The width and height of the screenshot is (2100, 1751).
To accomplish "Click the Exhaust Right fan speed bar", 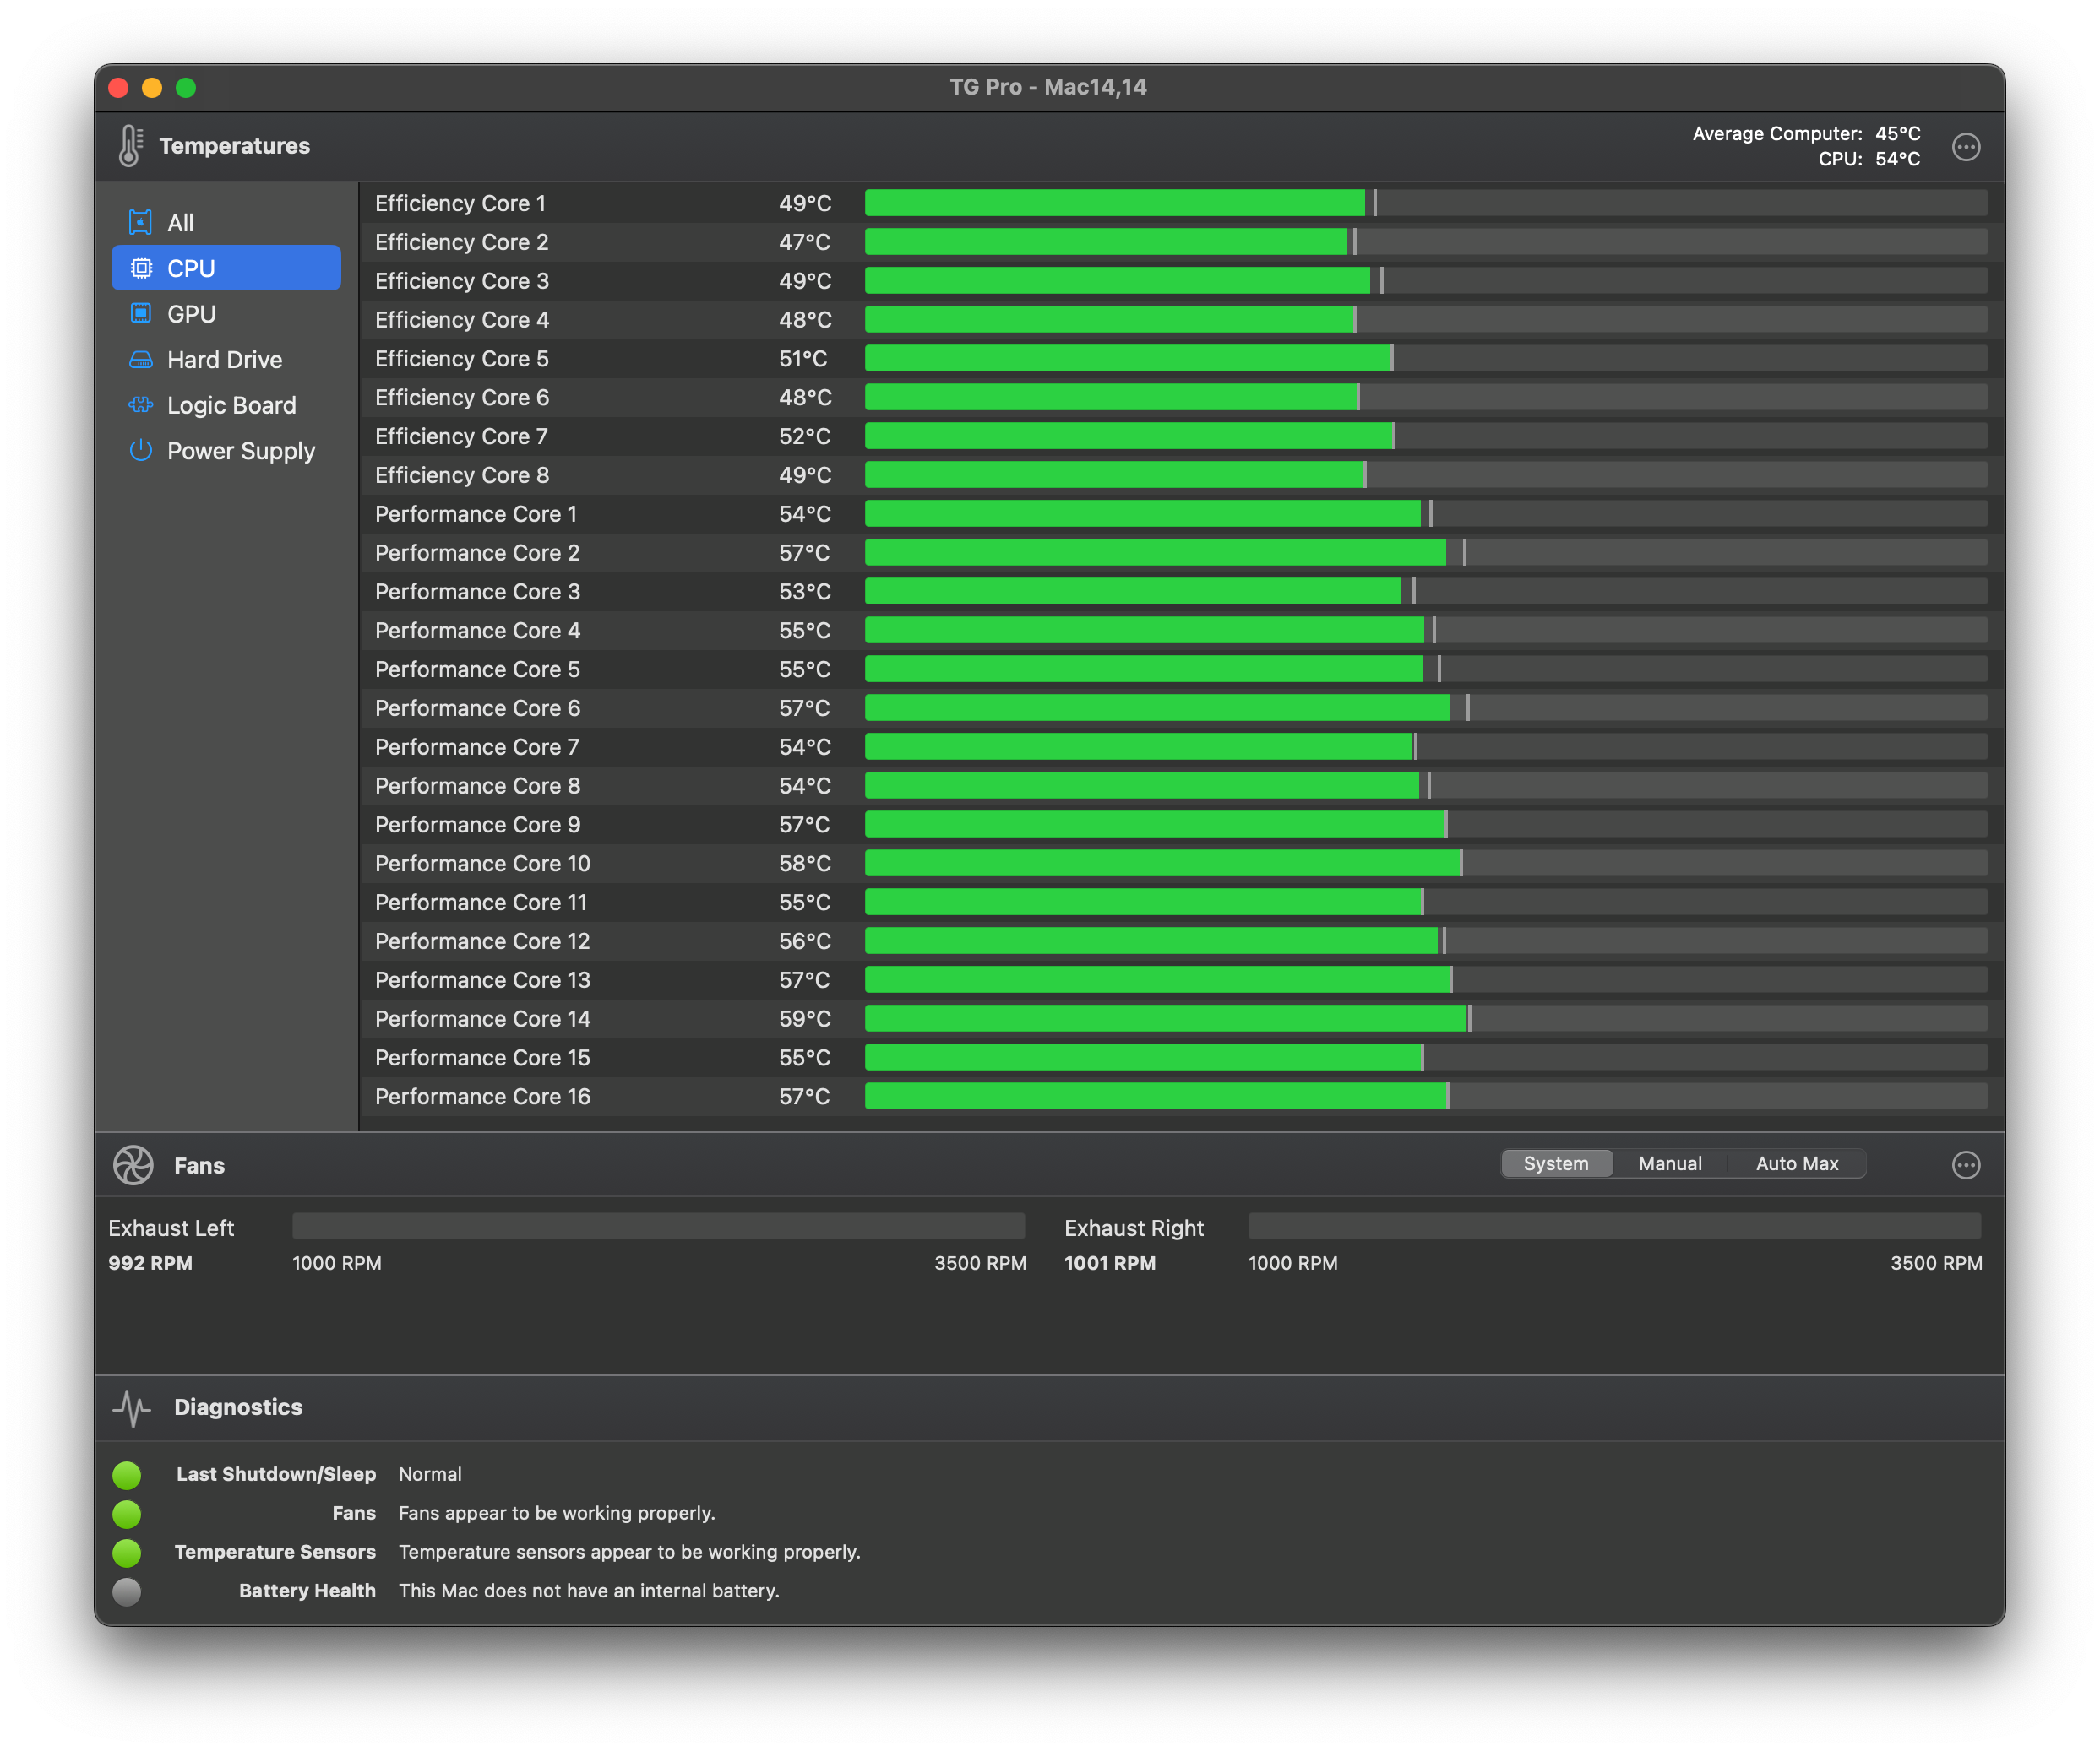I will coord(1614,1227).
